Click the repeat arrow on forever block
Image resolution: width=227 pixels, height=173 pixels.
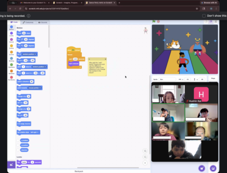pos(80,67)
